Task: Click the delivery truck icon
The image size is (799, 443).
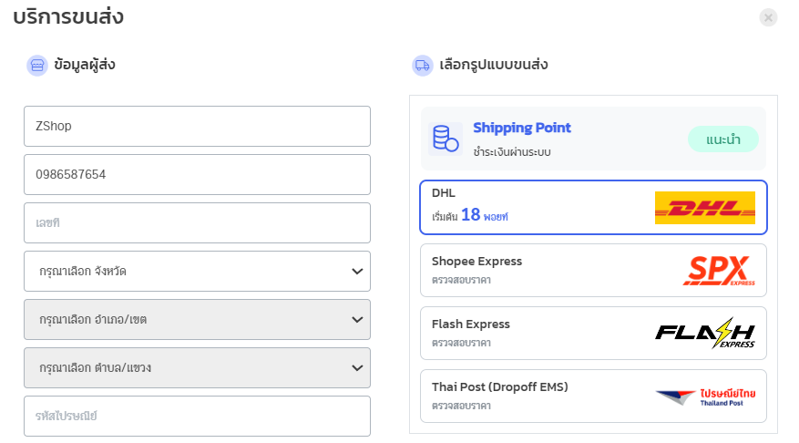Action: tap(422, 65)
